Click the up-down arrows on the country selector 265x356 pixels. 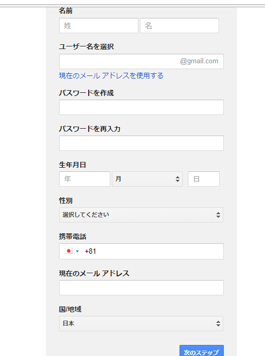(218, 323)
